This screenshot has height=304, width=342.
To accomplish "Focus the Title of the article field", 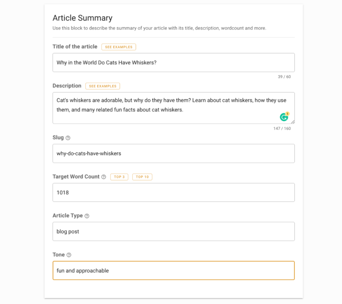I will (x=174, y=62).
